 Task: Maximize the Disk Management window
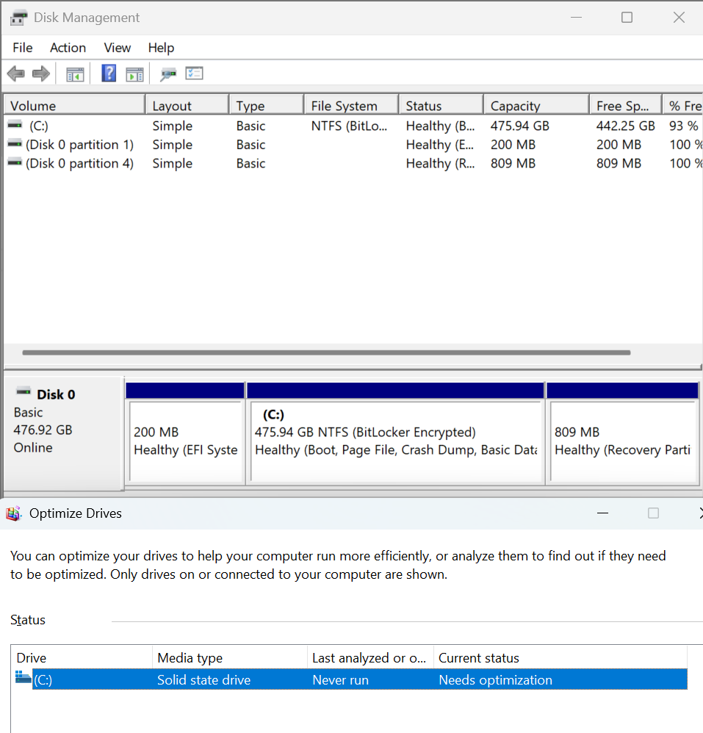[x=627, y=18]
